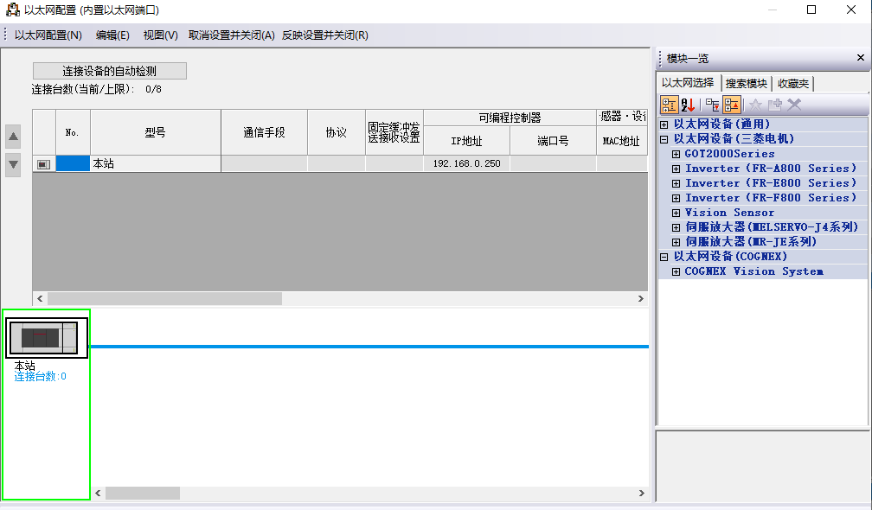The height and width of the screenshot is (510, 872).
Task: Expand the GOT2000Series tree node
Action: [x=676, y=153]
